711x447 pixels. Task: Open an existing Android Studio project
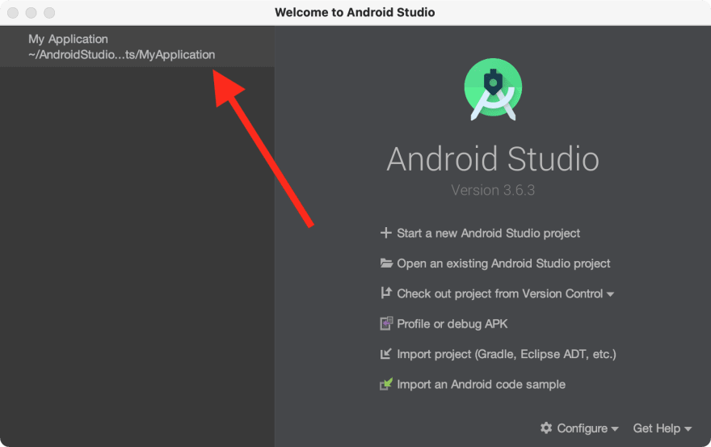(503, 264)
